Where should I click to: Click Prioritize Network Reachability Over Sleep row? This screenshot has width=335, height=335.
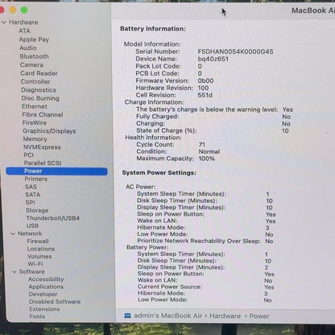click(x=205, y=241)
